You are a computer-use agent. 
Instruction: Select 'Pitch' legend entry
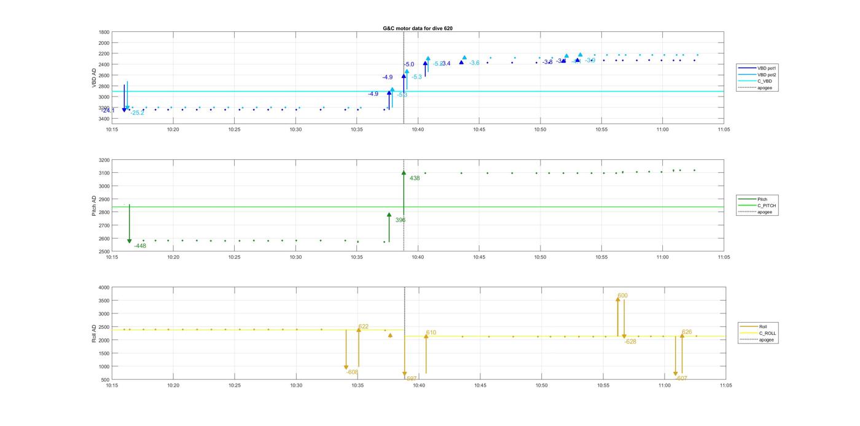pos(758,199)
